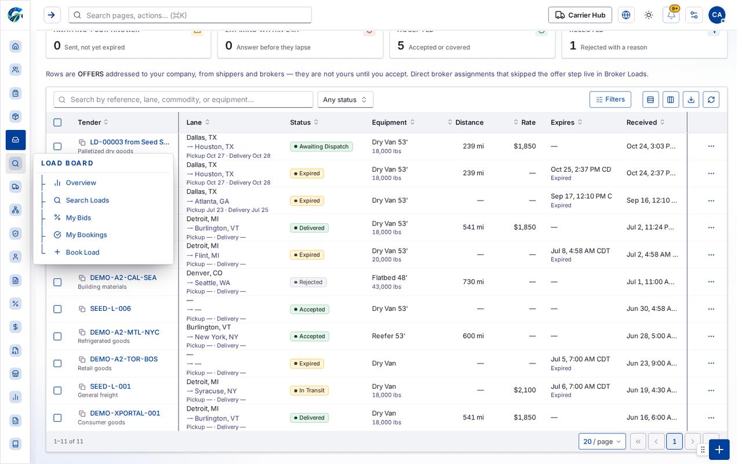The width and height of the screenshot is (742, 464).
Task: Open Overview in the Load Board menu
Action: click(x=81, y=183)
